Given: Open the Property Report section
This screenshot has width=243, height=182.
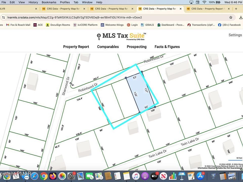Looking at the screenshot, I should [x=76, y=47].
